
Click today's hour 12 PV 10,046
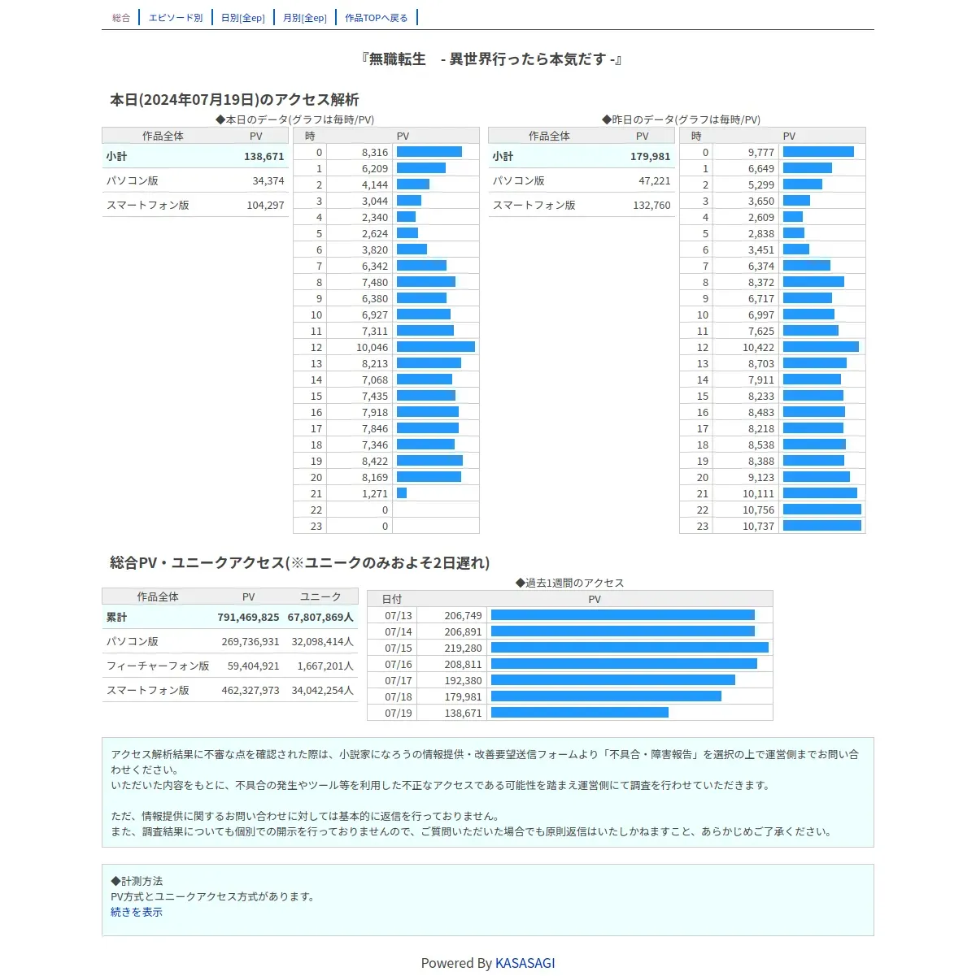(373, 347)
